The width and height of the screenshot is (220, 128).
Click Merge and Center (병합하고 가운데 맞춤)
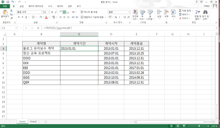pyautogui.click(x=93, y=17)
